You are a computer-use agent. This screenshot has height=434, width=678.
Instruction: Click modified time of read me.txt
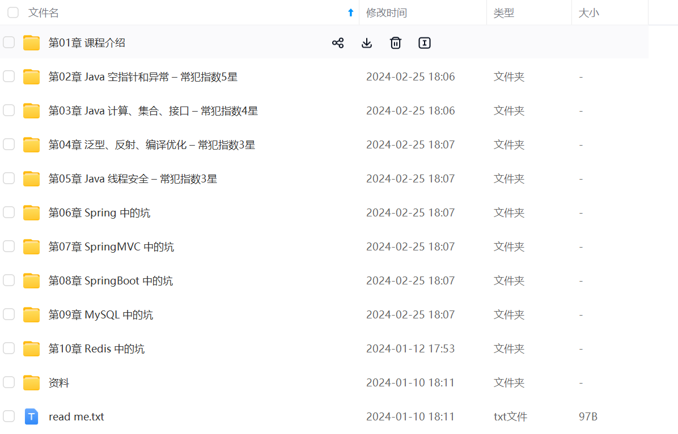click(x=410, y=416)
